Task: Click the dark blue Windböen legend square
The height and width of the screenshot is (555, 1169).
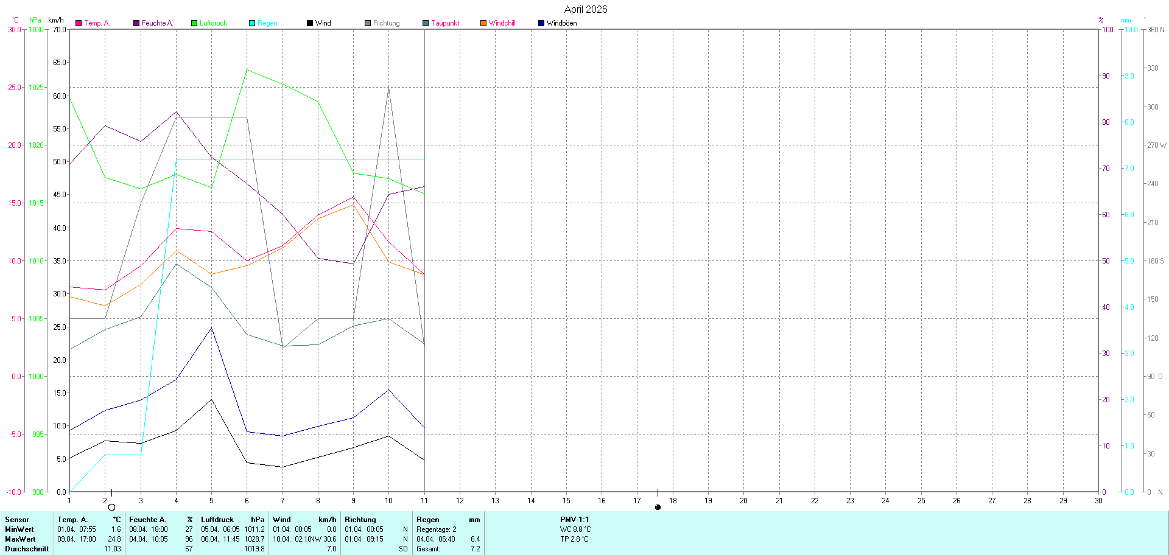Action: [x=541, y=23]
